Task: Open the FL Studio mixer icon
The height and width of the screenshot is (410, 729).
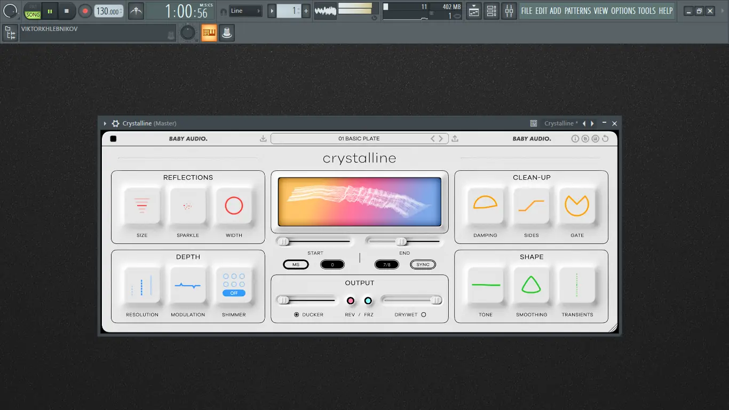Action: click(509, 11)
